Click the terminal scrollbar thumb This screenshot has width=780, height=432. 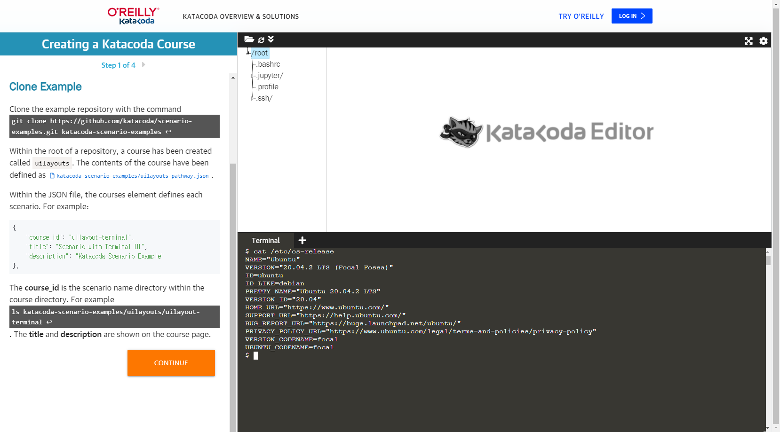point(768,260)
